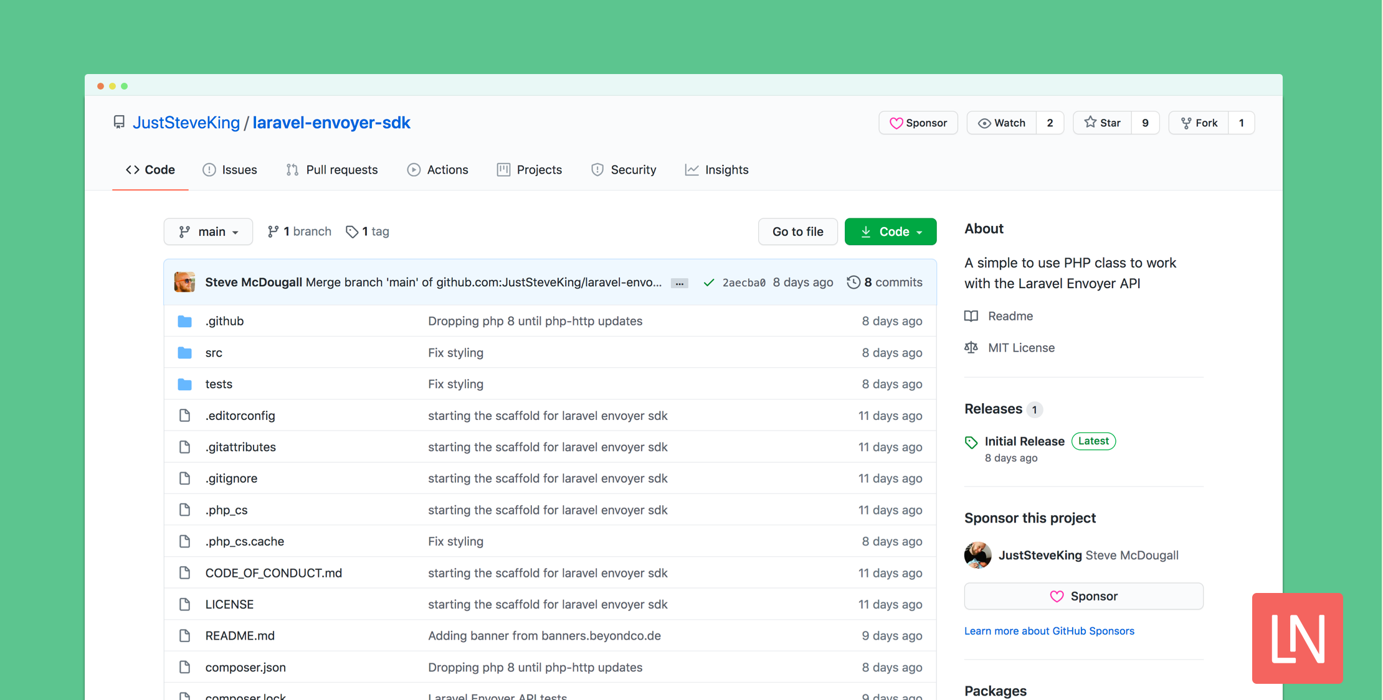1383x700 pixels.
Task: Click the src folder icon
Action: 185,352
